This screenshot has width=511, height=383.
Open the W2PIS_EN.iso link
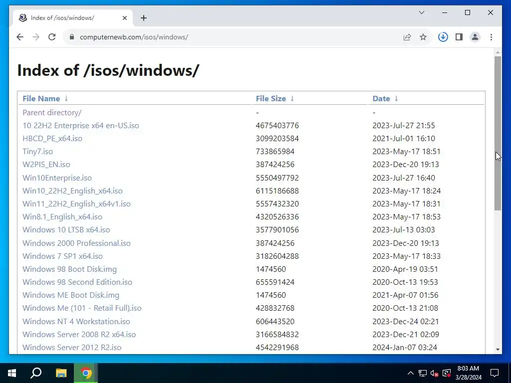[46, 165]
